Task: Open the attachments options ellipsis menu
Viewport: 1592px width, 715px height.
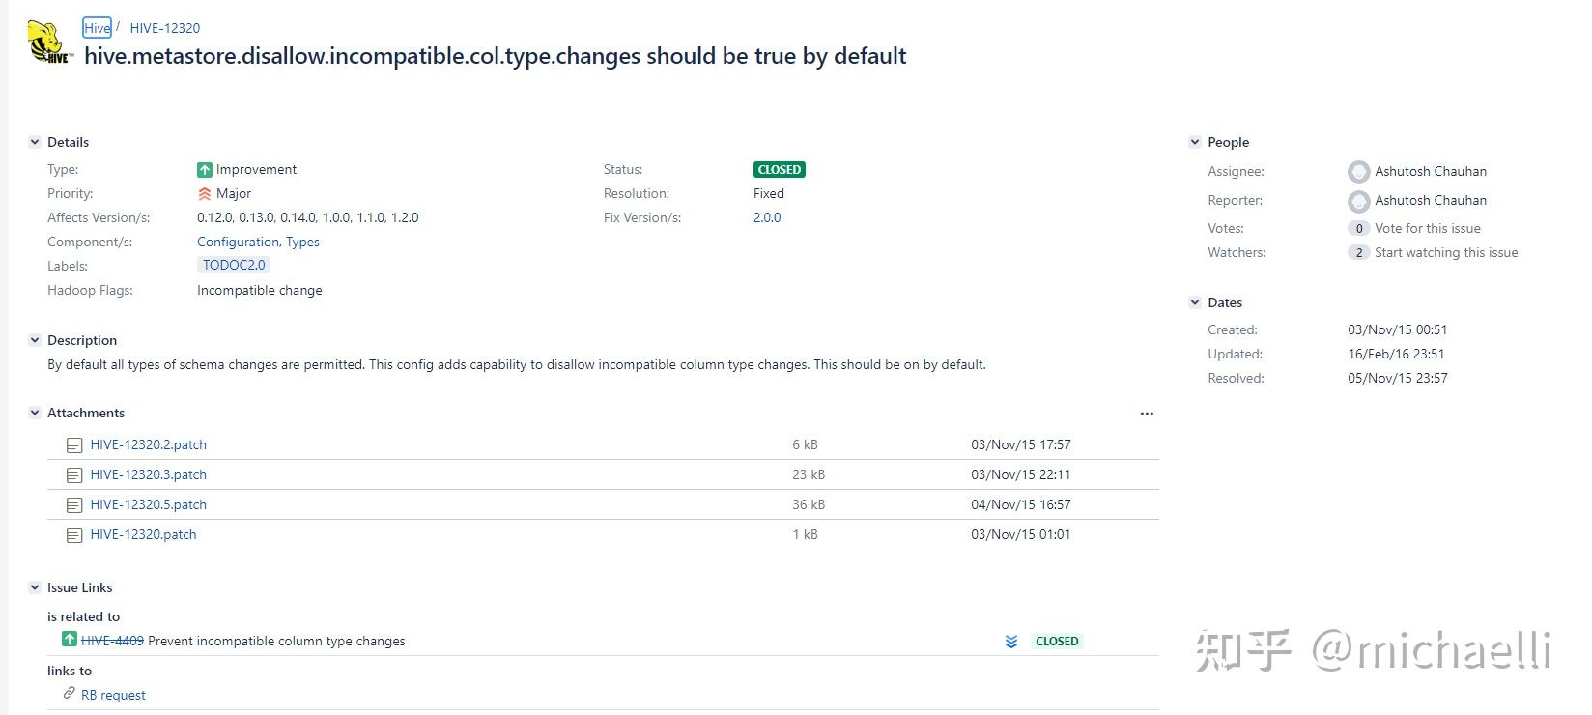Action: tap(1147, 414)
